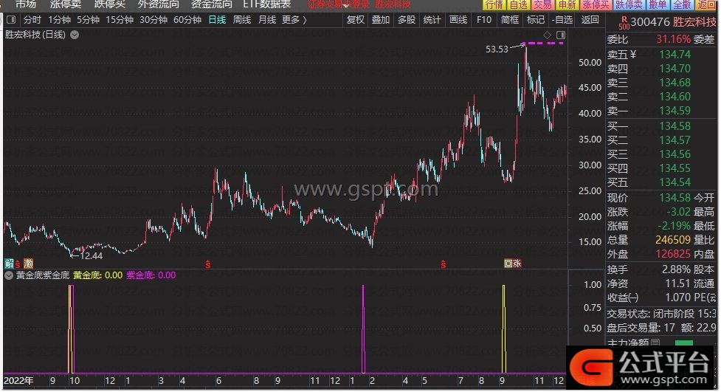Click the yellow 行情 quick button
Screen dimensions: 721x392
[494, 4]
